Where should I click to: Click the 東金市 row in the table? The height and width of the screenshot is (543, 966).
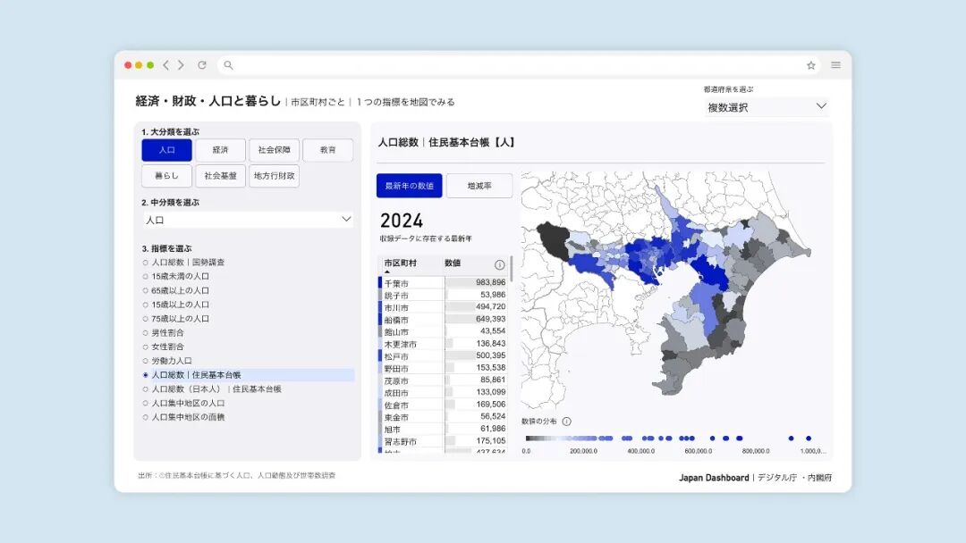[443, 417]
